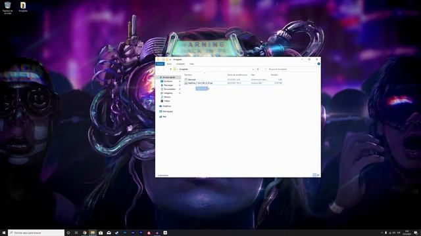Open Vídeos in the sidebar

(x=166, y=101)
